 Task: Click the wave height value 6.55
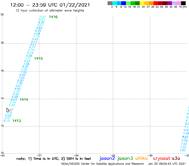[x=39, y=28]
